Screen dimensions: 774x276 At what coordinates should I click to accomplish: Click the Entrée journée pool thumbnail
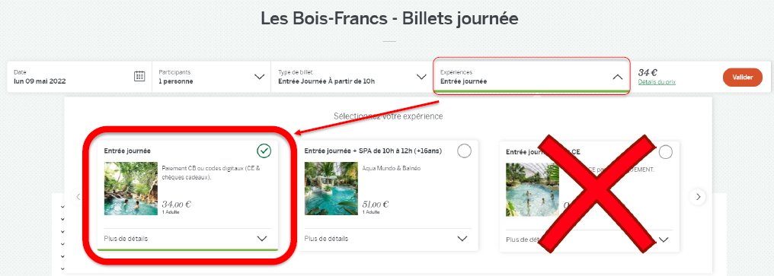coord(131,189)
